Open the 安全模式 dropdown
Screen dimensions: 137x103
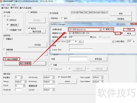(21, 77)
